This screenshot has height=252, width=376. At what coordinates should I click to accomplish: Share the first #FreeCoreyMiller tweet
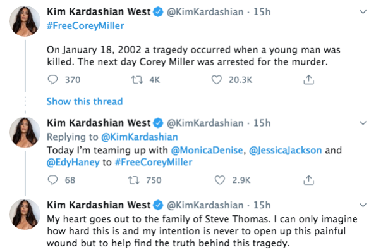[x=308, y=80]
